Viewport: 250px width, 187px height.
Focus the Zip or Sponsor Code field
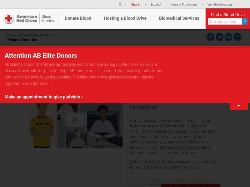[225, 22]
